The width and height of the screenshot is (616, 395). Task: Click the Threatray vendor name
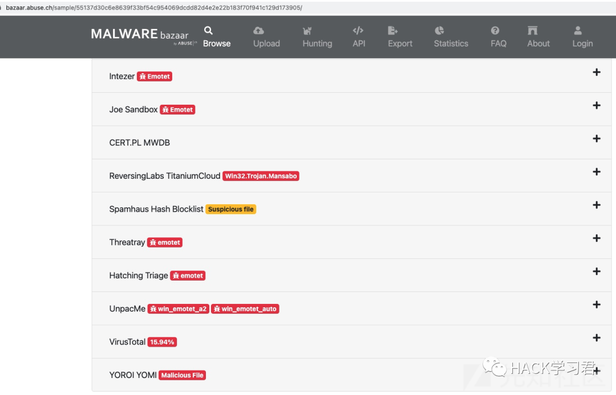(x=127, y=242)
